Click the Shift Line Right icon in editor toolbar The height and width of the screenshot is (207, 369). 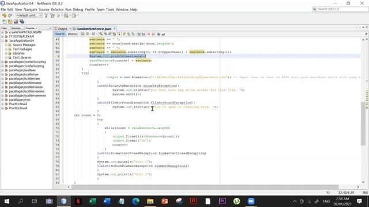(x=143, y=34)
